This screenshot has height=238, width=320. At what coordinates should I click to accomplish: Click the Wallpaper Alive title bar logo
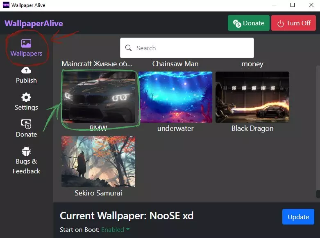click(x=6, y=5)
